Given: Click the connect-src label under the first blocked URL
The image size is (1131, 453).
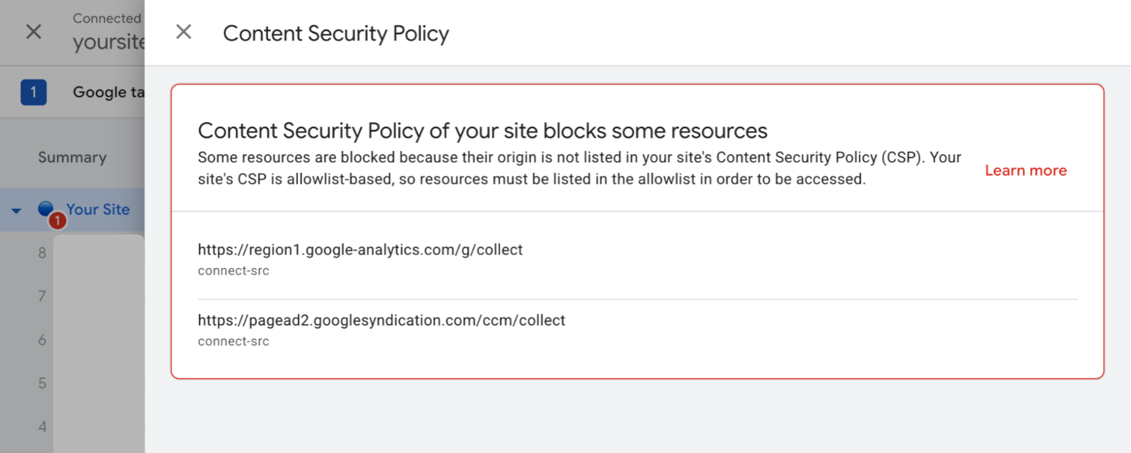Looking at the screenshot, I should 233,271.
